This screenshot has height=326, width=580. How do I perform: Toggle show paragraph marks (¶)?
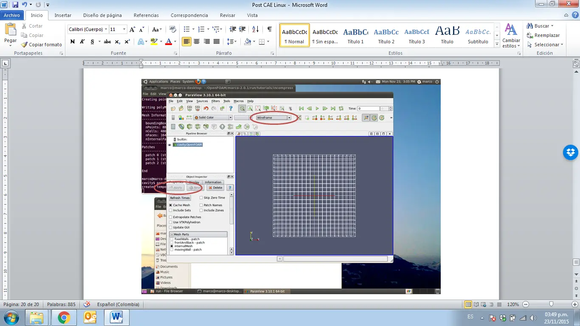tap(270, 29)
